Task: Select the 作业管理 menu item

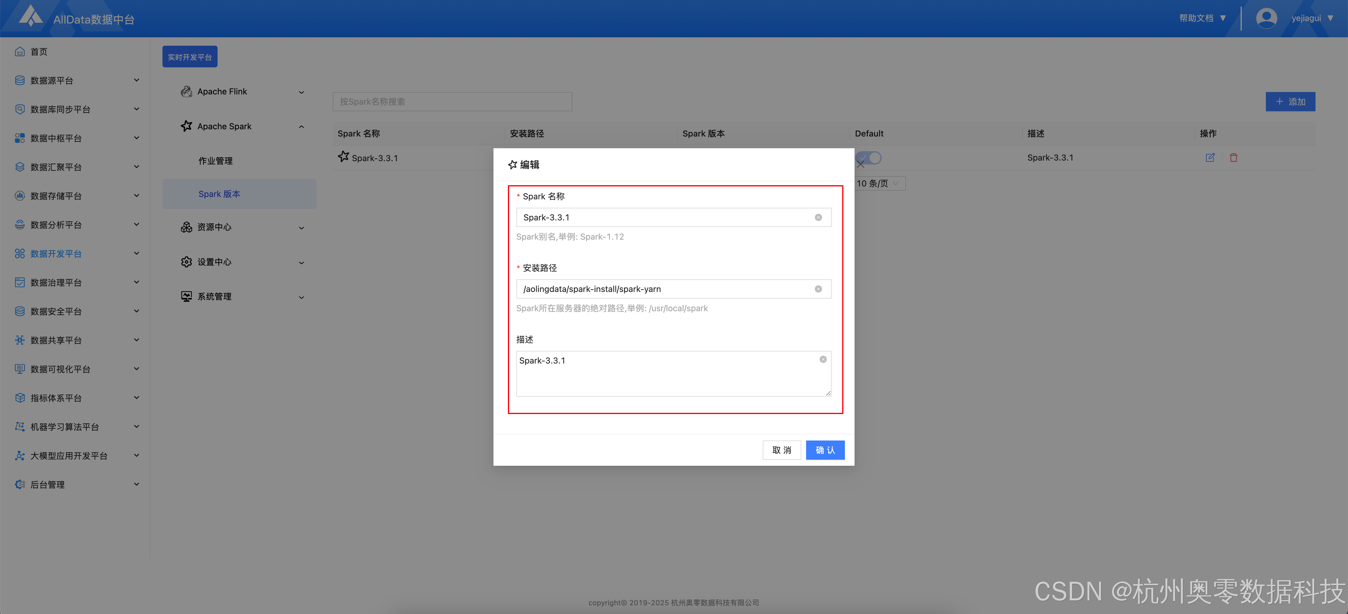Action: pyautogui.click(x=215, y=161)
